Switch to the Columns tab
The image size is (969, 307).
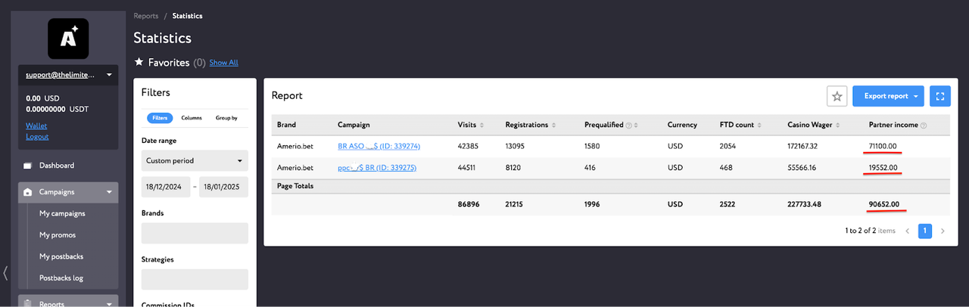point(192,118)
